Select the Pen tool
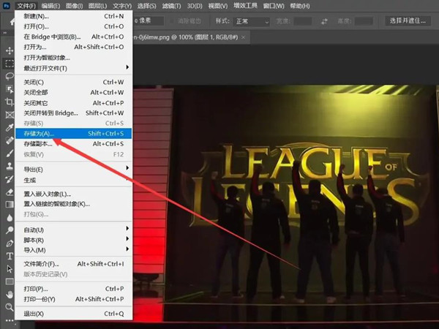The width and height of the screenshot is (439, 329). pos(10,243)
